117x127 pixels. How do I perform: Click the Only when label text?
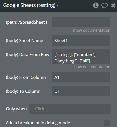pyautogui.click(x=16, y=109)
